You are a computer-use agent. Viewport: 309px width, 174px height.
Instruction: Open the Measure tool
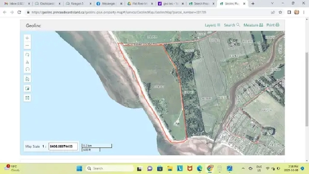253,25
